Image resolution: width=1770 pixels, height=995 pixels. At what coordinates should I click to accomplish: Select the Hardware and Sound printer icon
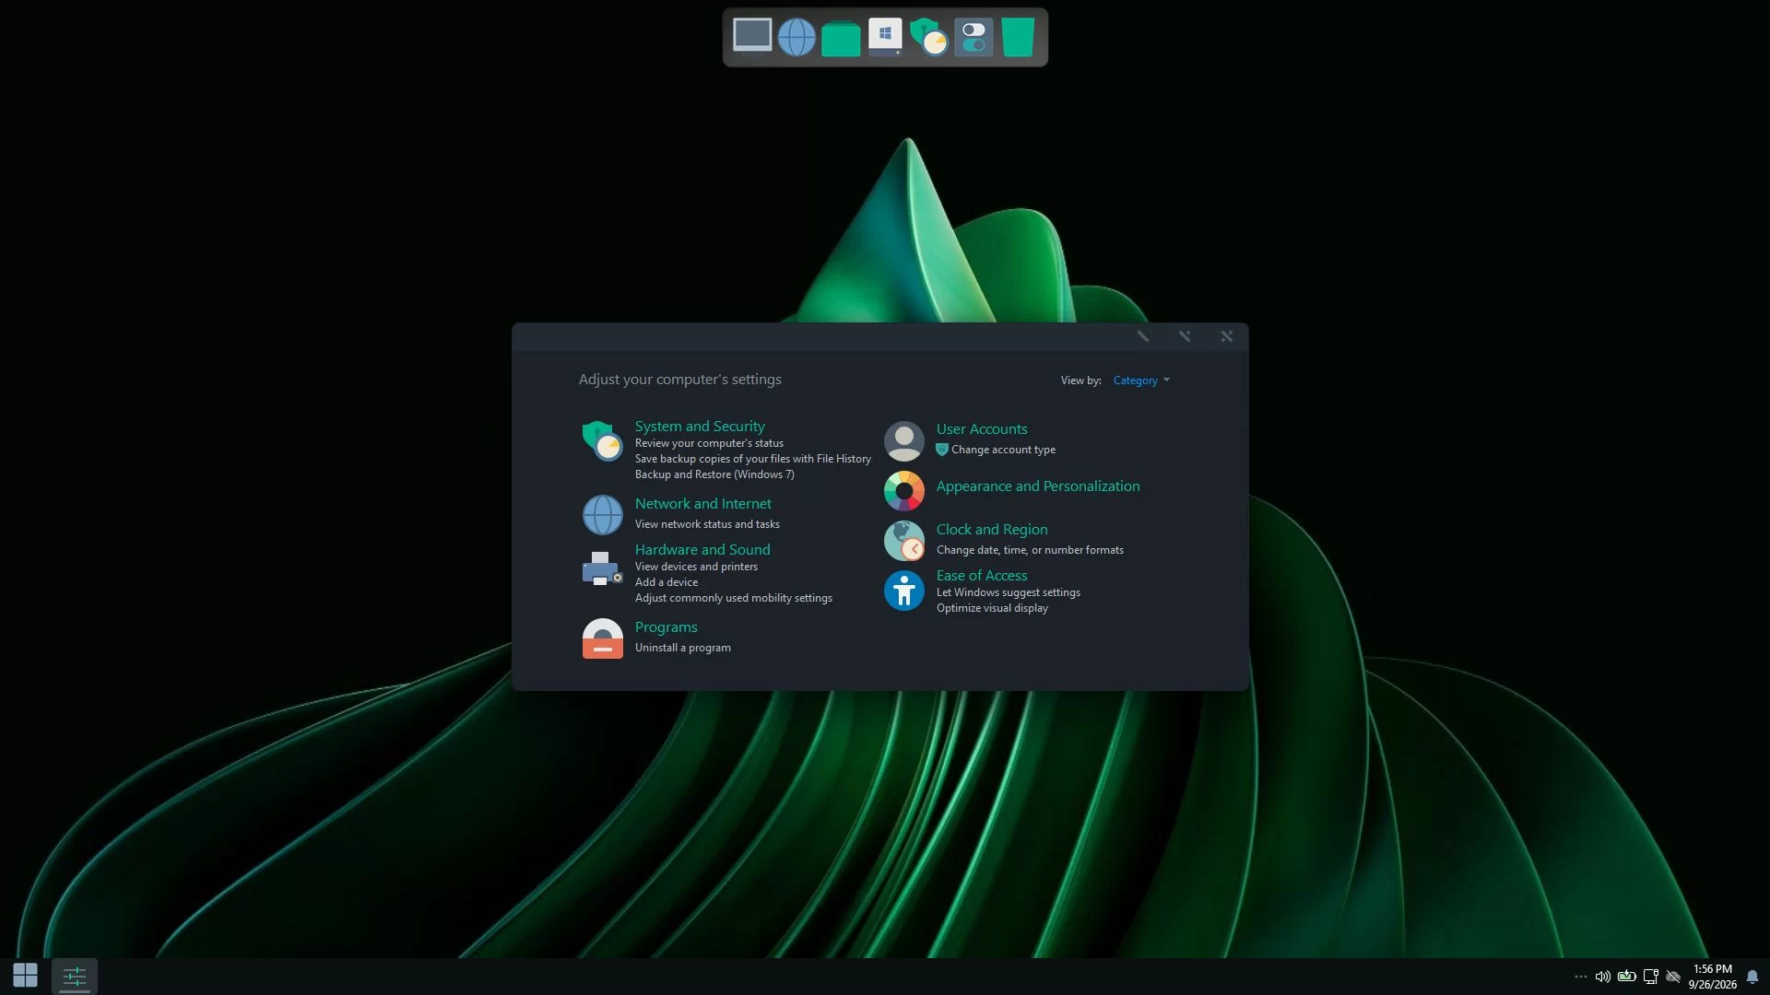[602, 568]
